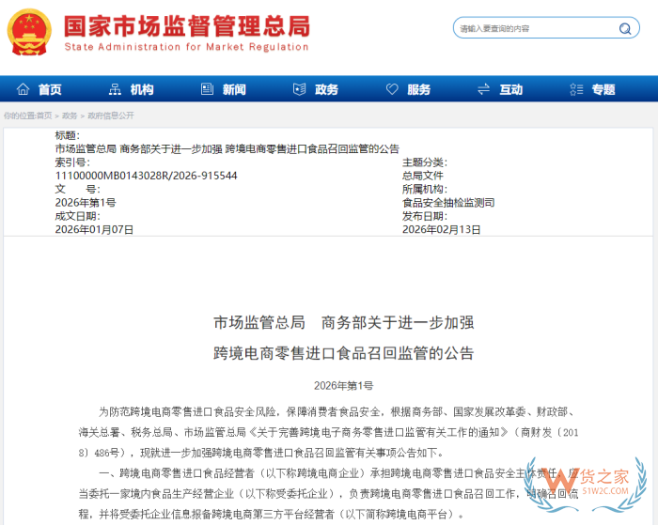
Task: Click the centered 2026年第1号 under the heading
Action: click(x=344, y=386)
